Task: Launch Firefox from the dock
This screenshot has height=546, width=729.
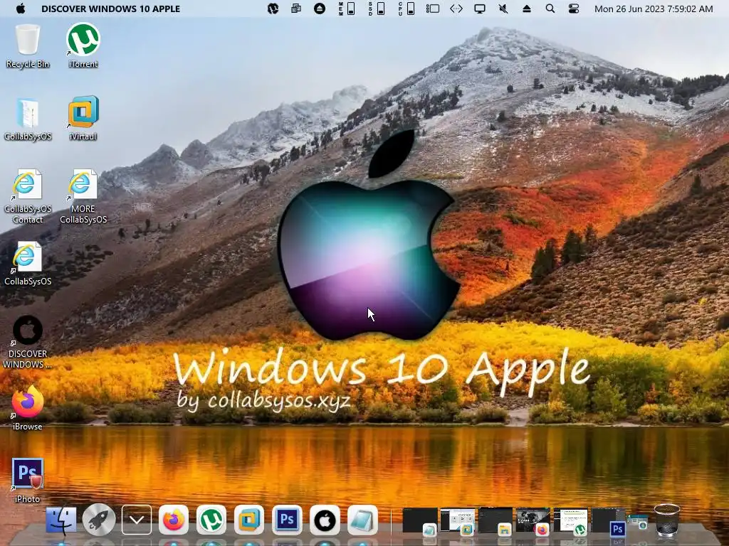Action: 174,520
